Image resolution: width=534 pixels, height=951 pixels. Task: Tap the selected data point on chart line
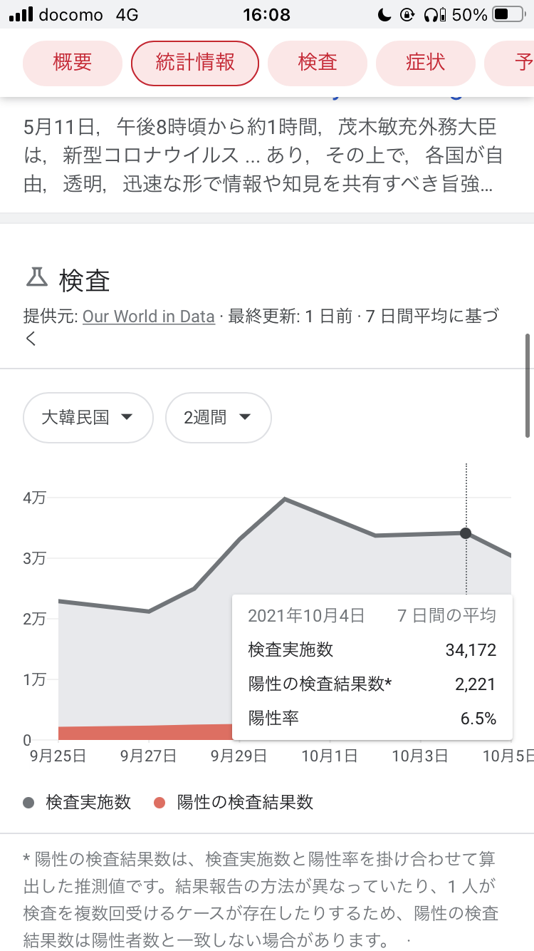[x=466, y=533]
